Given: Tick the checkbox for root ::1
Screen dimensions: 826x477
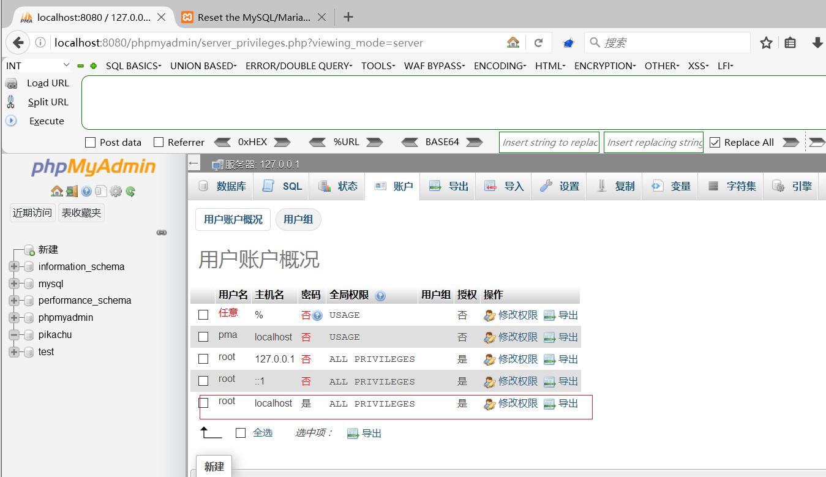Looking at the screenshot, I should click(203, 381).
